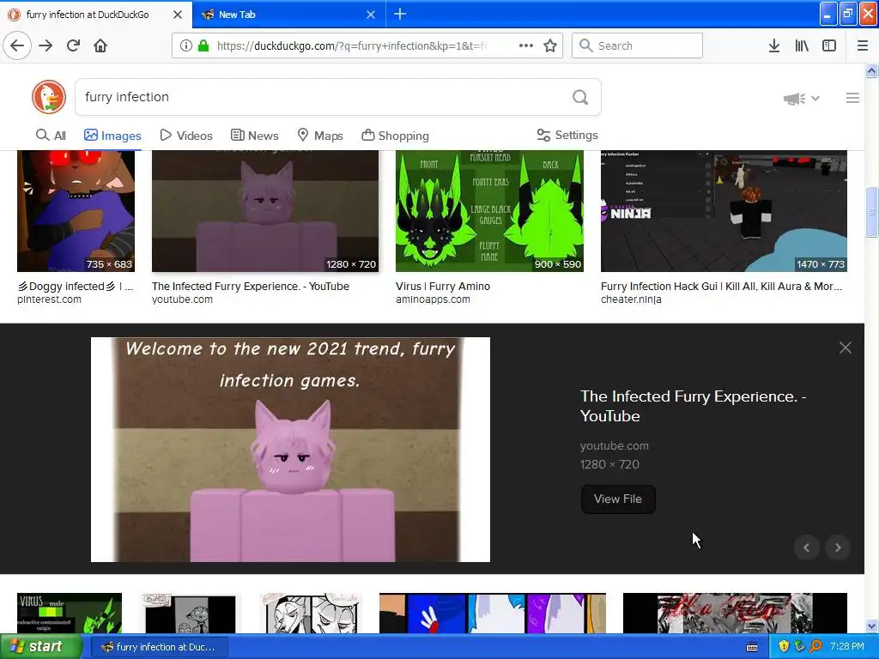
Task: Close the image detail panel
Action: point(846,348)
